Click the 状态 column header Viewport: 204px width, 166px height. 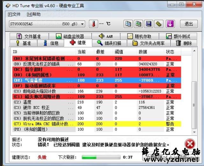click(x=172, y=52)
